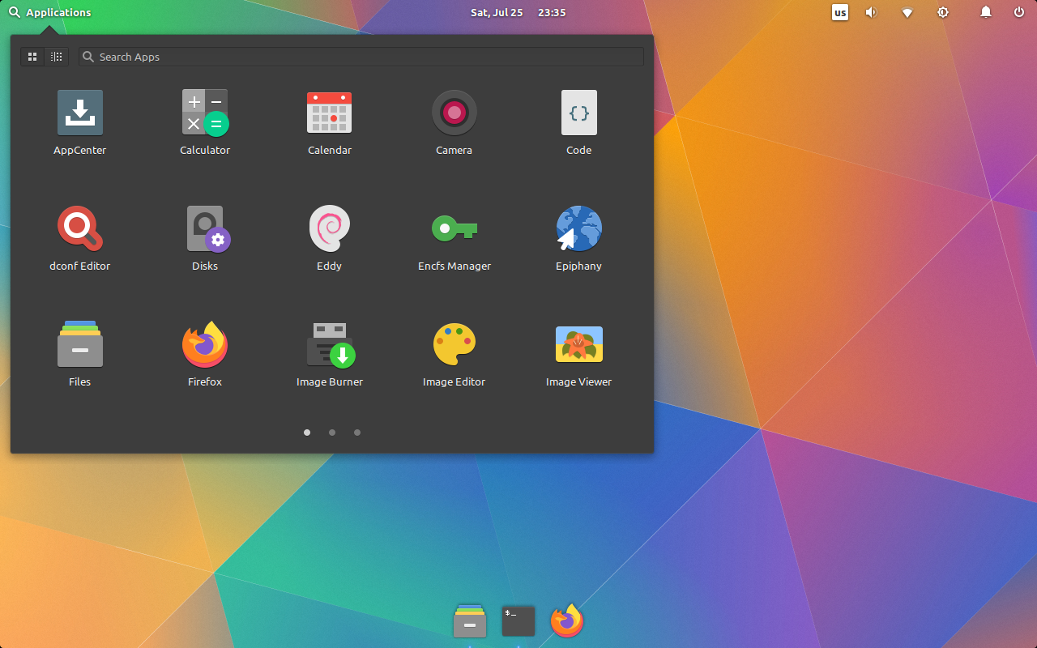Viewport: 1037px width, 648px height.
Task: Switch to category view in app launcher
Action: pos(56,57)
